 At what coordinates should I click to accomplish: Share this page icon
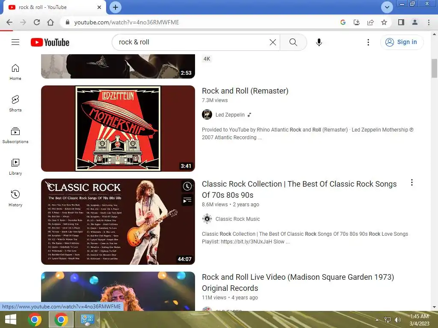pyautogui.click(x=370, y=22)
